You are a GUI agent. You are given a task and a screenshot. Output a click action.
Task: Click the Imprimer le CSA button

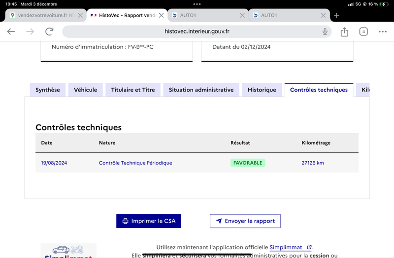tap(149, 221)
